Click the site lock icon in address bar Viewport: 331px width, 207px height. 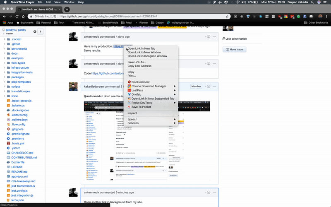31,16
